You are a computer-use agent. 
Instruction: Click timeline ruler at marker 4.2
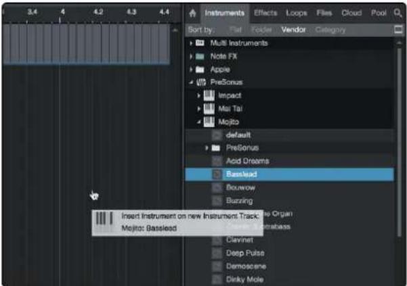coord(98,12)
